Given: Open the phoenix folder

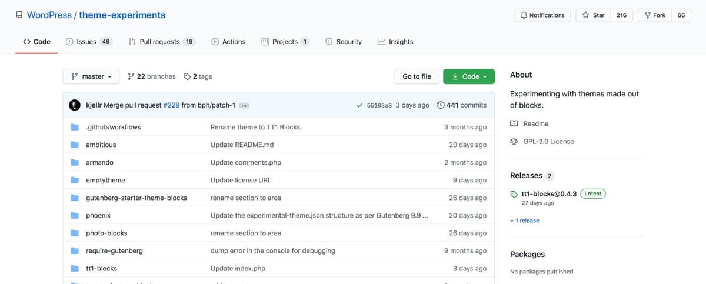Looking at the screenshot, I should click(x=98, y=215).
